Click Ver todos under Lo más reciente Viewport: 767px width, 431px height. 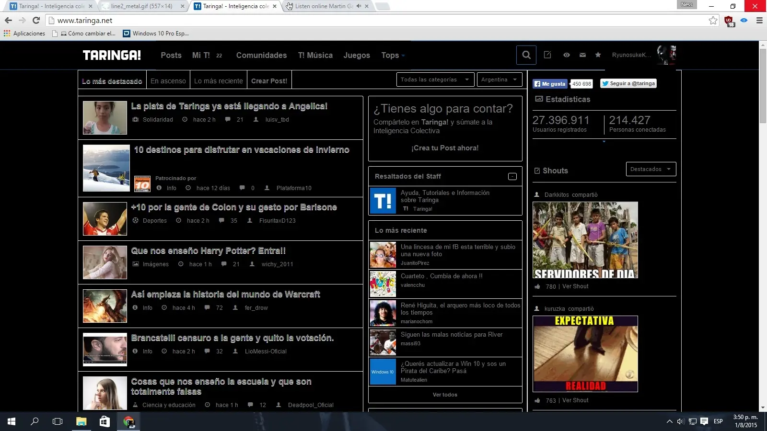pyautogui.click(x=445, y=395)
